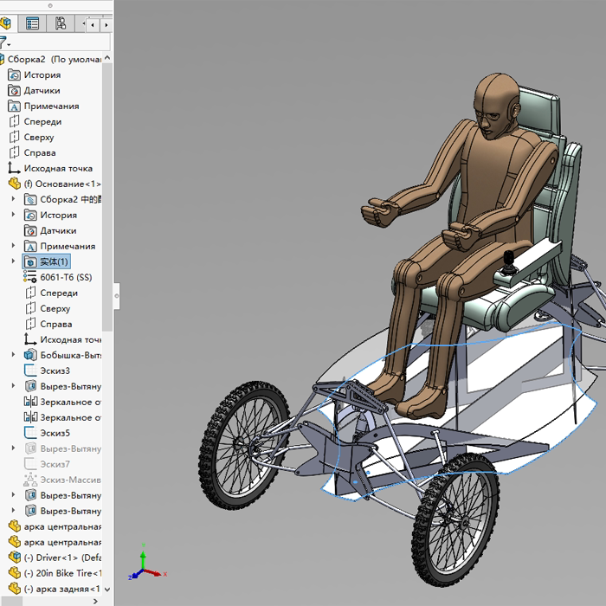Screen dimensions: 606x606
Task: Expand the Сборка2 中的 mates folder
Action: tap(13, 199)
